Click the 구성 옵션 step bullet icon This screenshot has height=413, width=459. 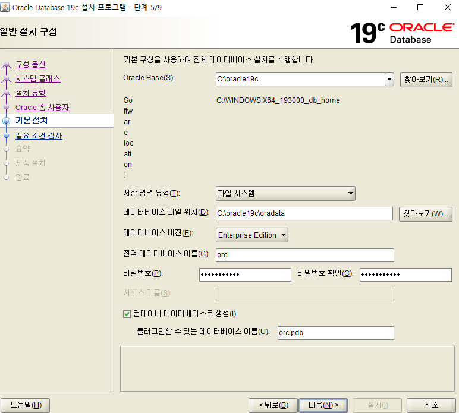(x=6, y=65)
